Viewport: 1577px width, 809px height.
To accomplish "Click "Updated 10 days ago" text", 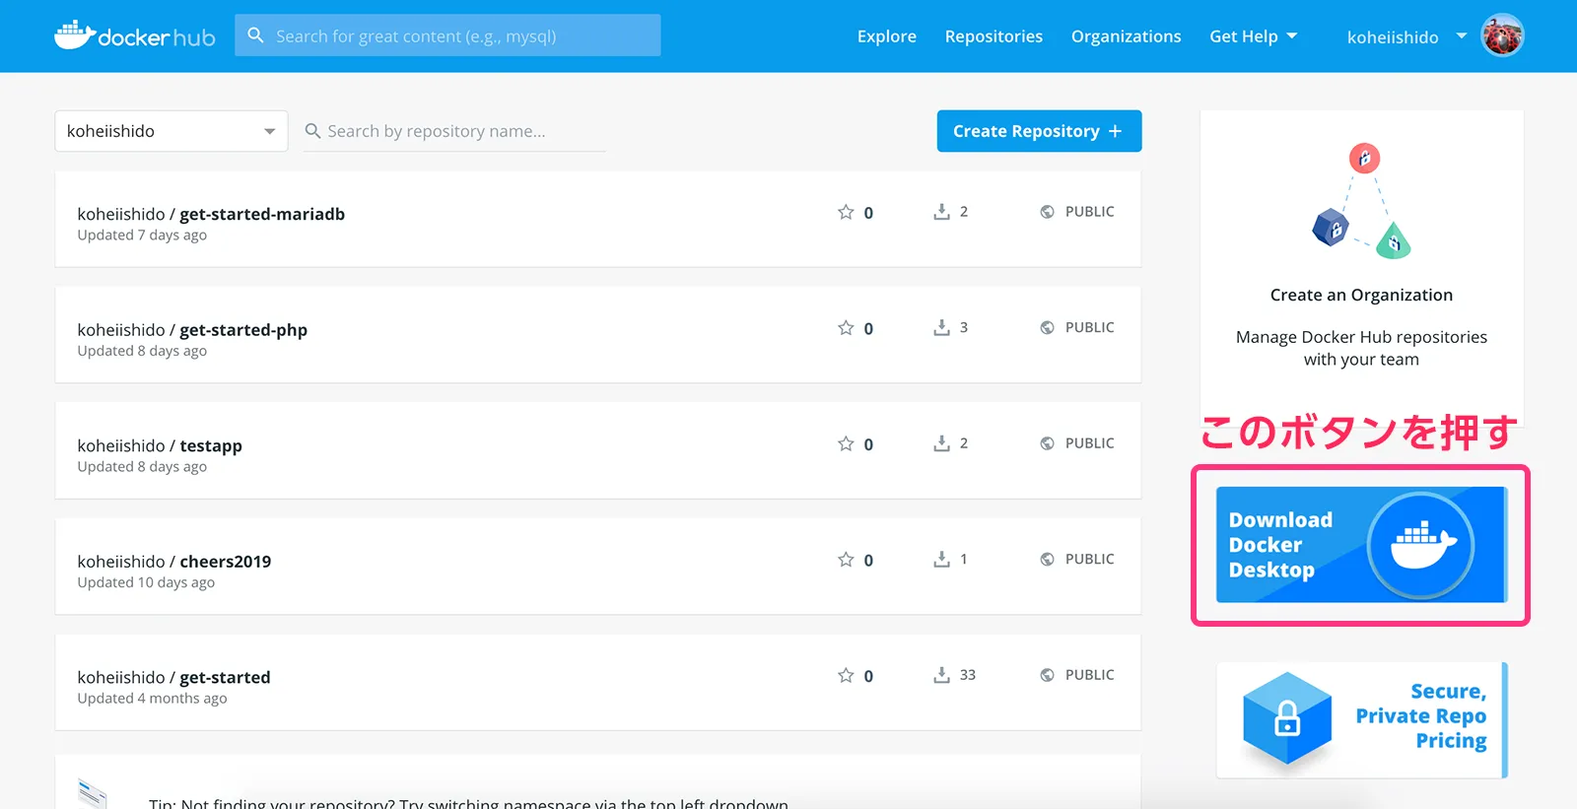I will click(146, 583).
